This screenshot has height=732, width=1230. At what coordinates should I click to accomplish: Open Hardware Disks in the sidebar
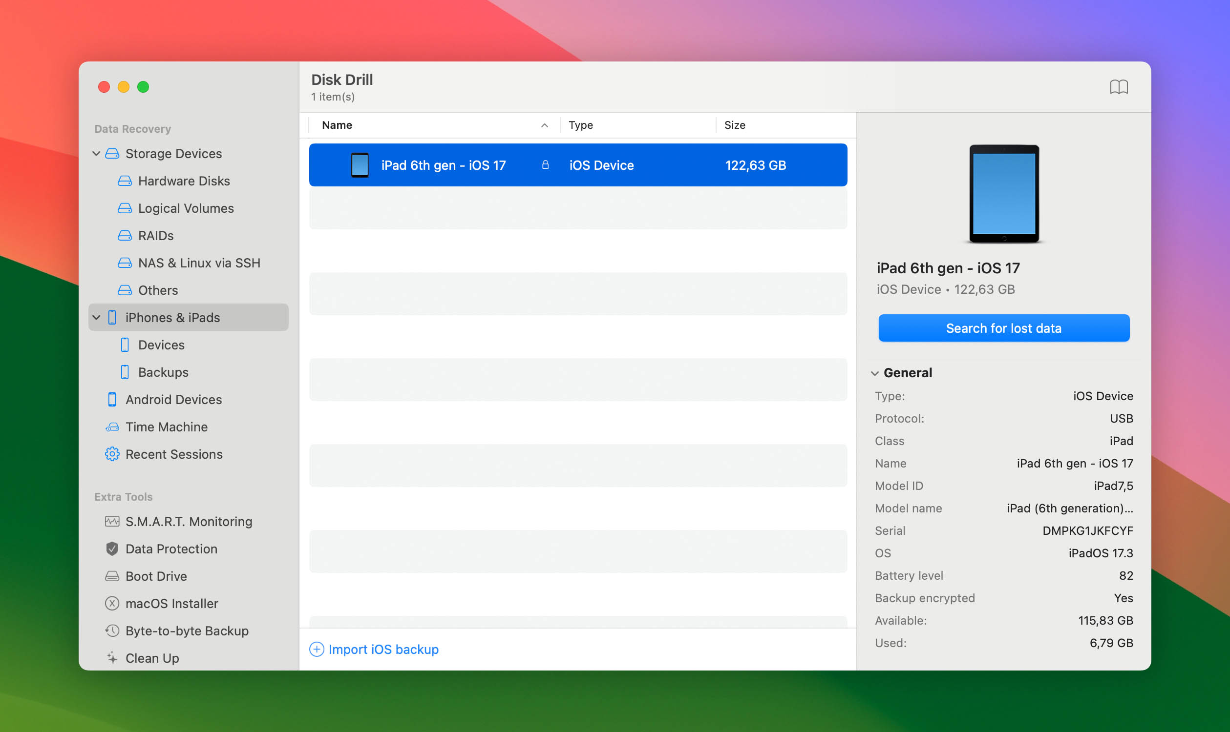click(x=184, y=181)
